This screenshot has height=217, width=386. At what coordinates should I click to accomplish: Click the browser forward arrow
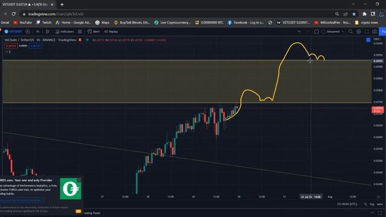(x=5, y=14)
